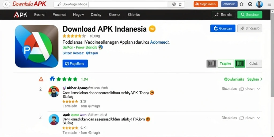274x137 pixels.
Task: Click the Trapke outlined button
Action: pyautogui.click(x=226, y=64)
